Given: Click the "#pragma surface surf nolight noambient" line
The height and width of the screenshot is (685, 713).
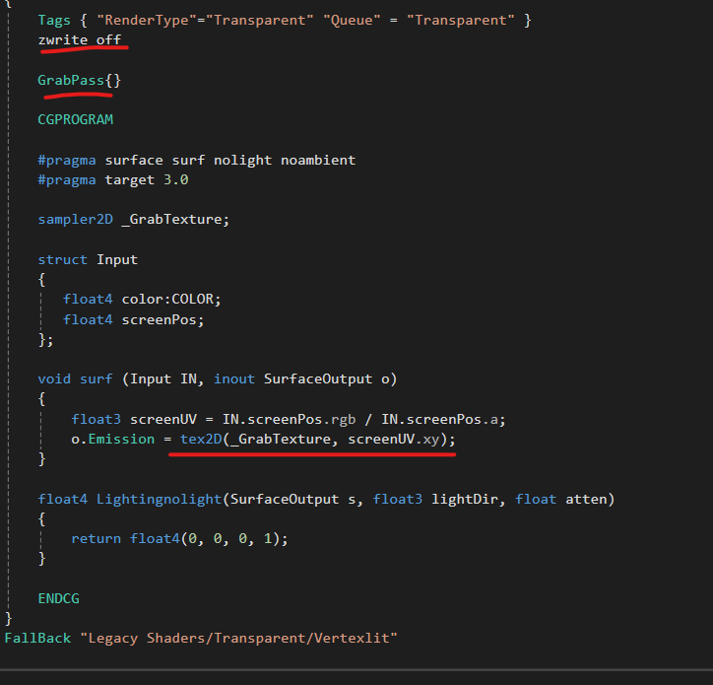Looking at the screenshot, I should click(196, 161).
